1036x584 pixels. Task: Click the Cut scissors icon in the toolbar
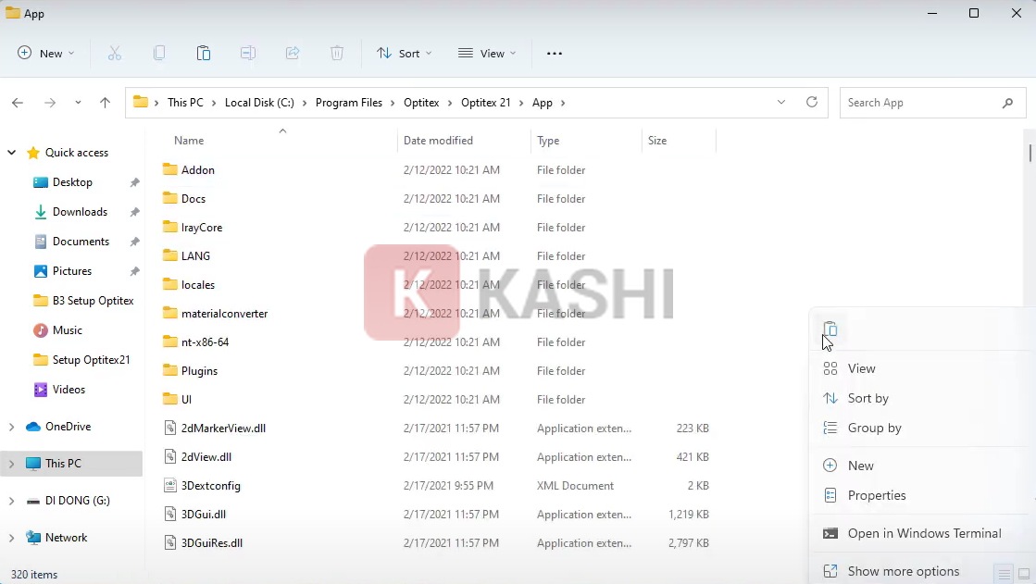coord(115,54)
